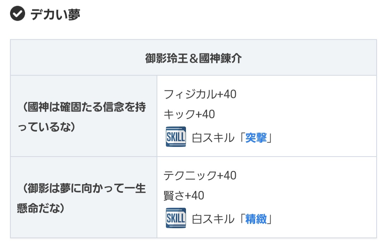Click the SKILL icon next to 精緻
Screen dimensions: 387x249
point(176,218)
